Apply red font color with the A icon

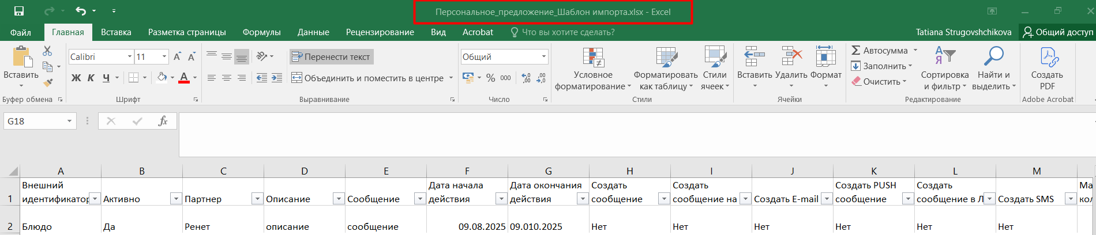(184, 78)
